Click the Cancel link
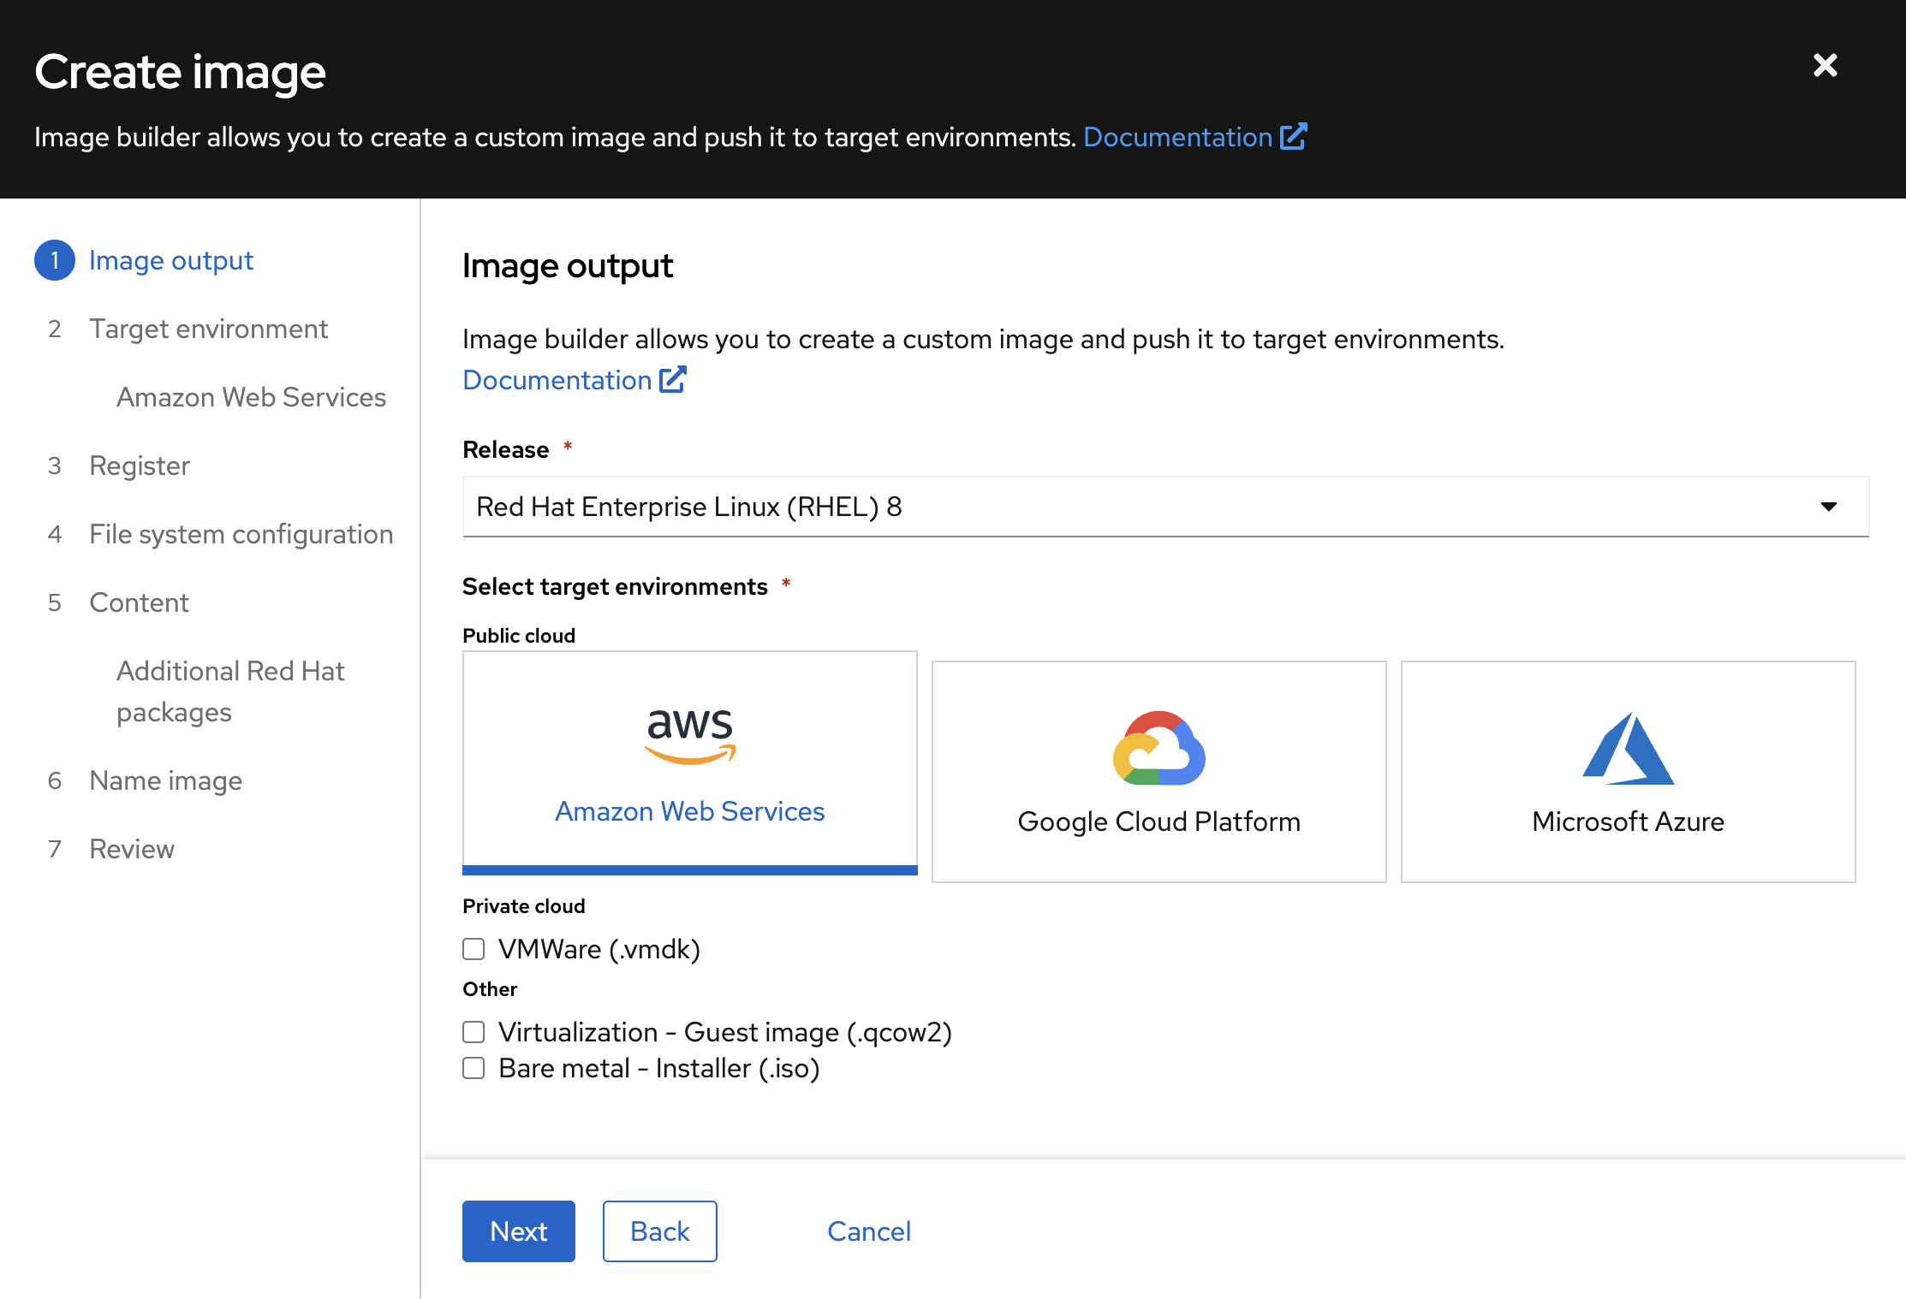 [x=868, y=1231]
